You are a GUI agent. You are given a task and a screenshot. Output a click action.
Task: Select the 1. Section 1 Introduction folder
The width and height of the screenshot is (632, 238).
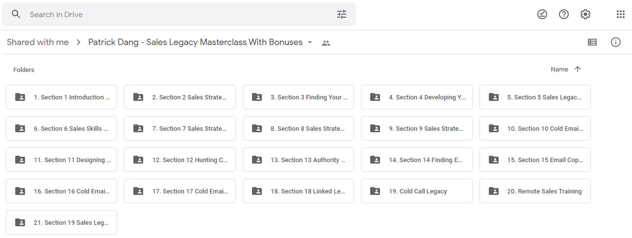point(61,97)
